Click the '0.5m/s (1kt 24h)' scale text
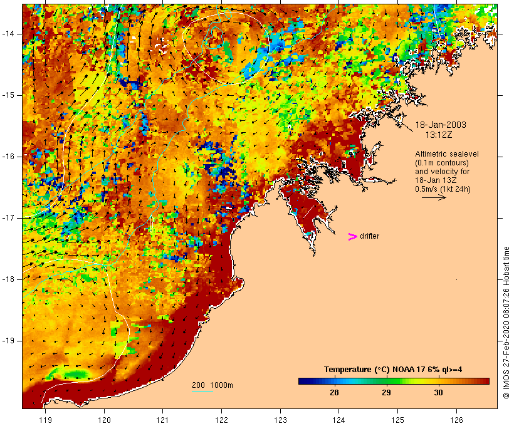514x426 pixels. coord(443,189)
